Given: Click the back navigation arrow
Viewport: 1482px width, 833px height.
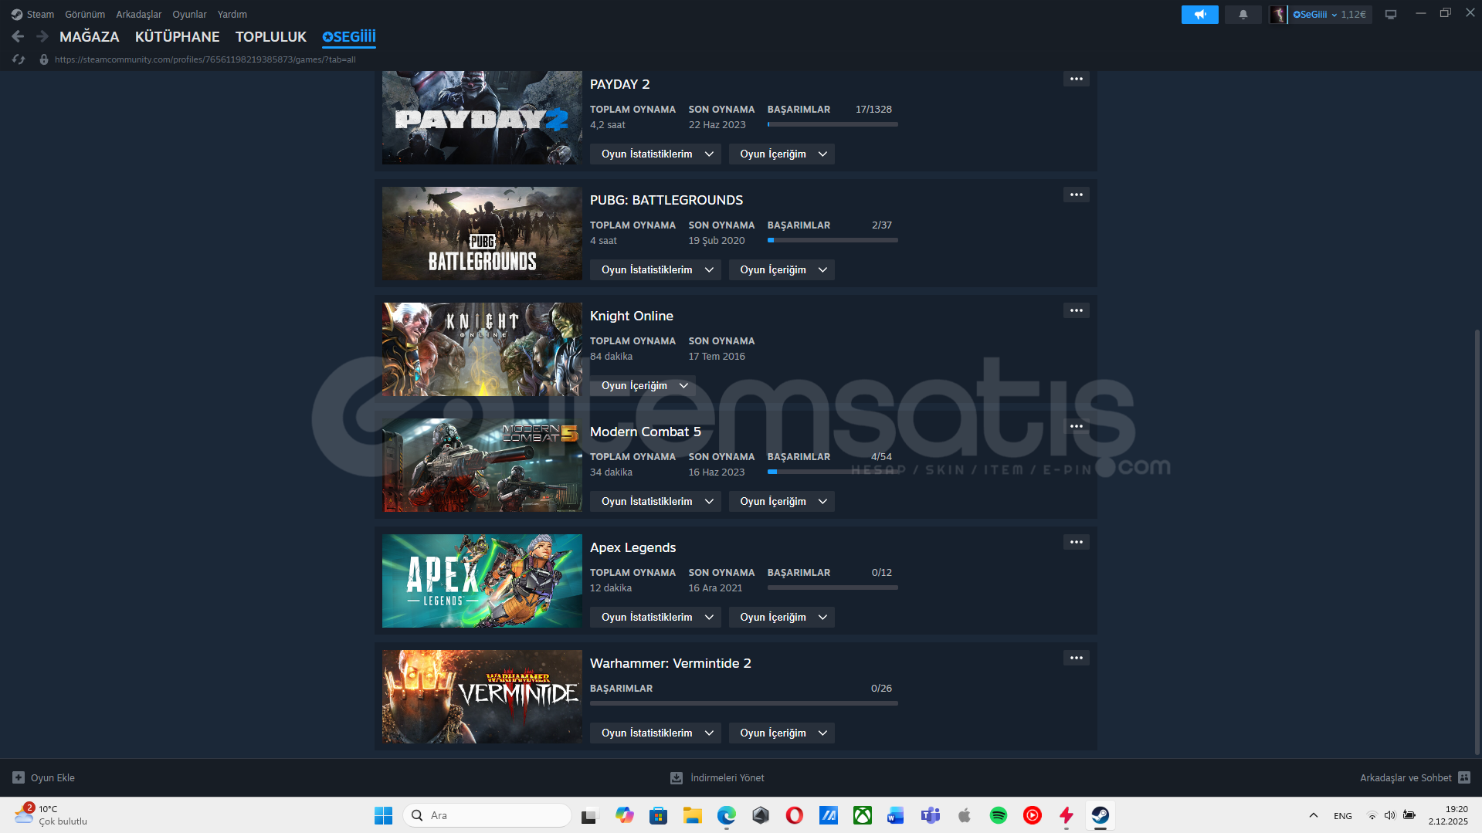Looking at the screenshot, I should (18, 36).
